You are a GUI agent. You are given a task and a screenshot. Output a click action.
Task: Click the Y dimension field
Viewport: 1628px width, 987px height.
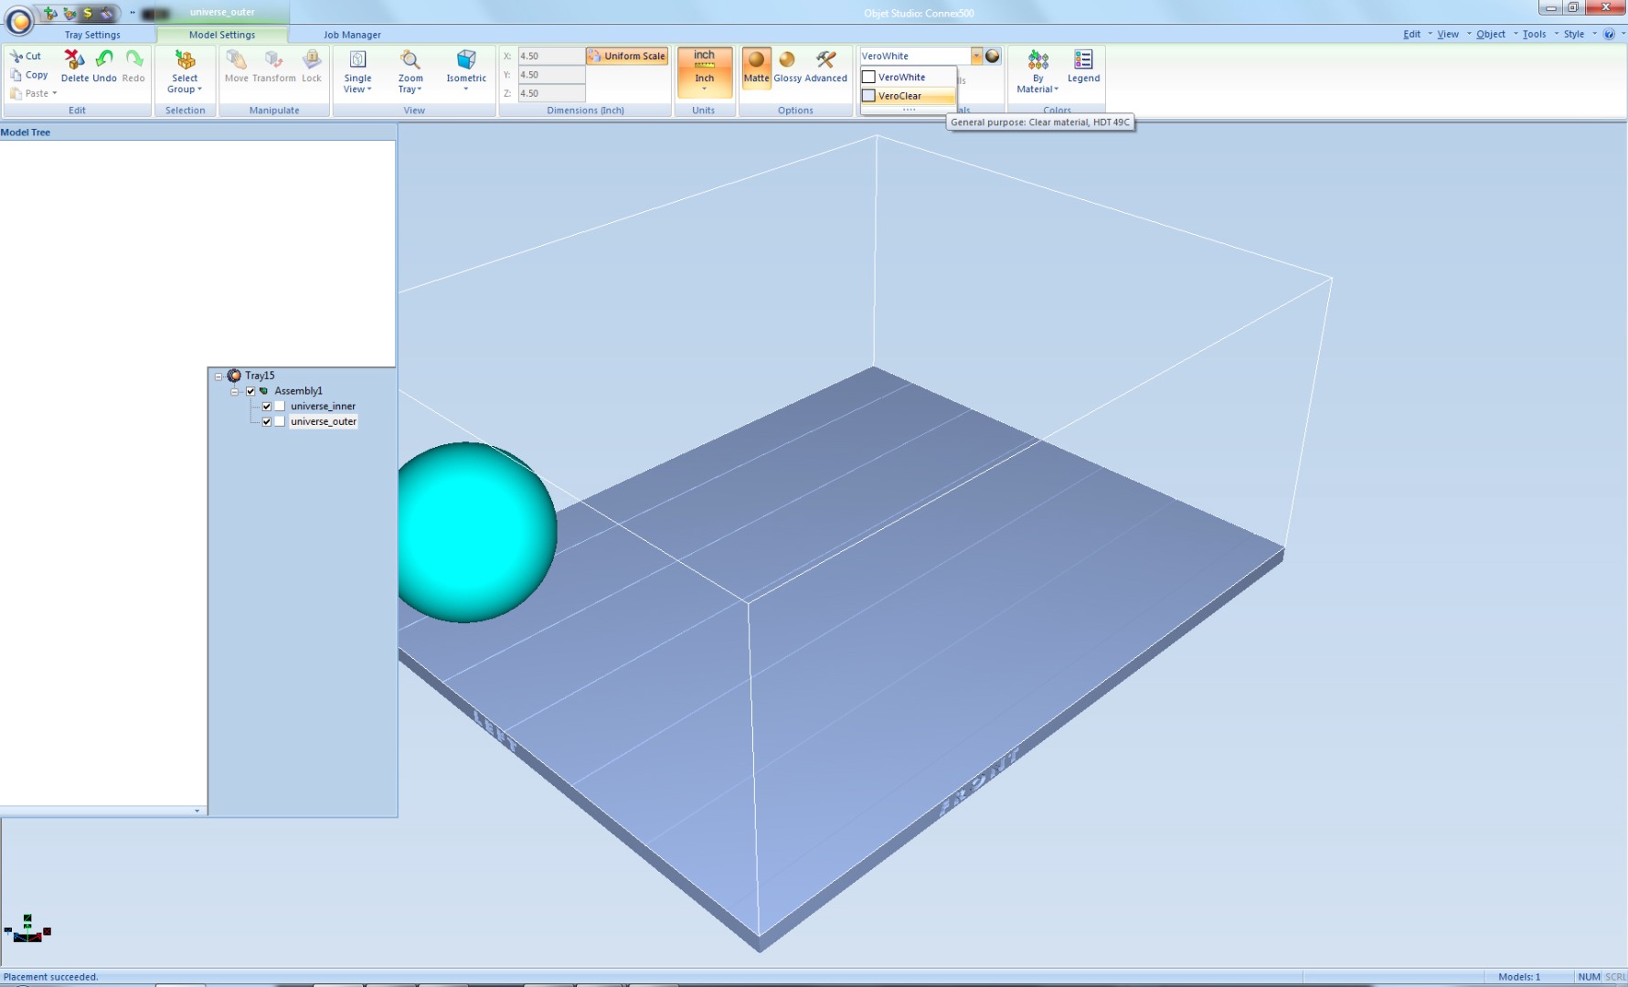click(550, 75)
